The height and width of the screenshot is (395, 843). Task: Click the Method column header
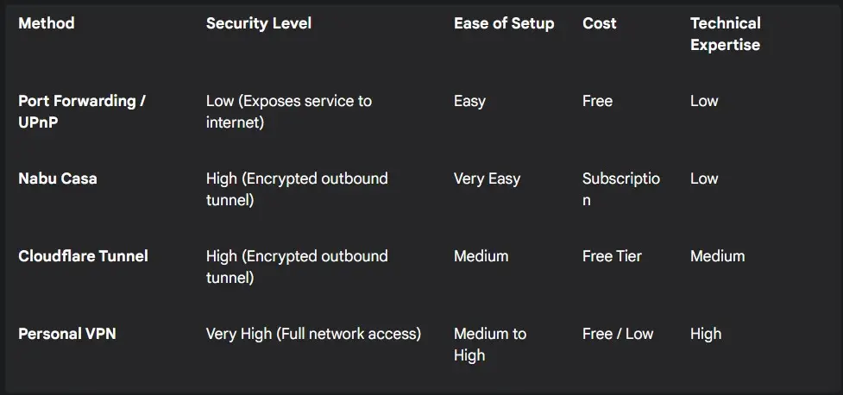pos(47,23)
